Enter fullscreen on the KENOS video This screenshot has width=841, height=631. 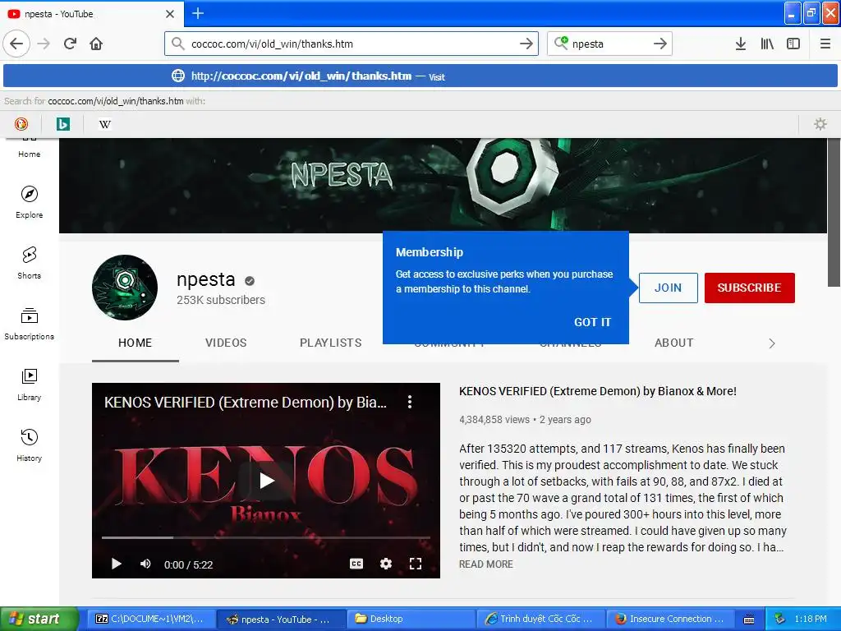pyautogui.click(x=415, y=564)
